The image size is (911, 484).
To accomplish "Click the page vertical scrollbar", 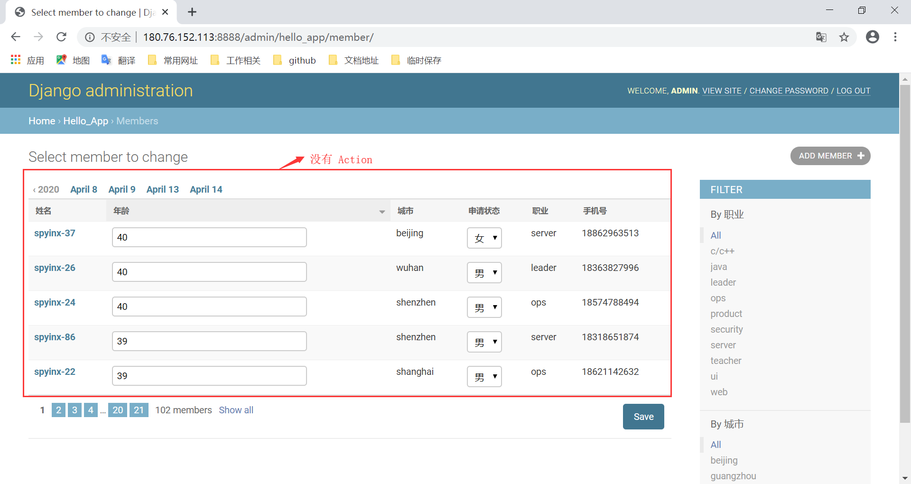I will click(x=905, y=254).
